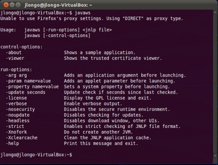Click the "run-options:" heading
Viewport: 218px width, 165px height.
16,70
